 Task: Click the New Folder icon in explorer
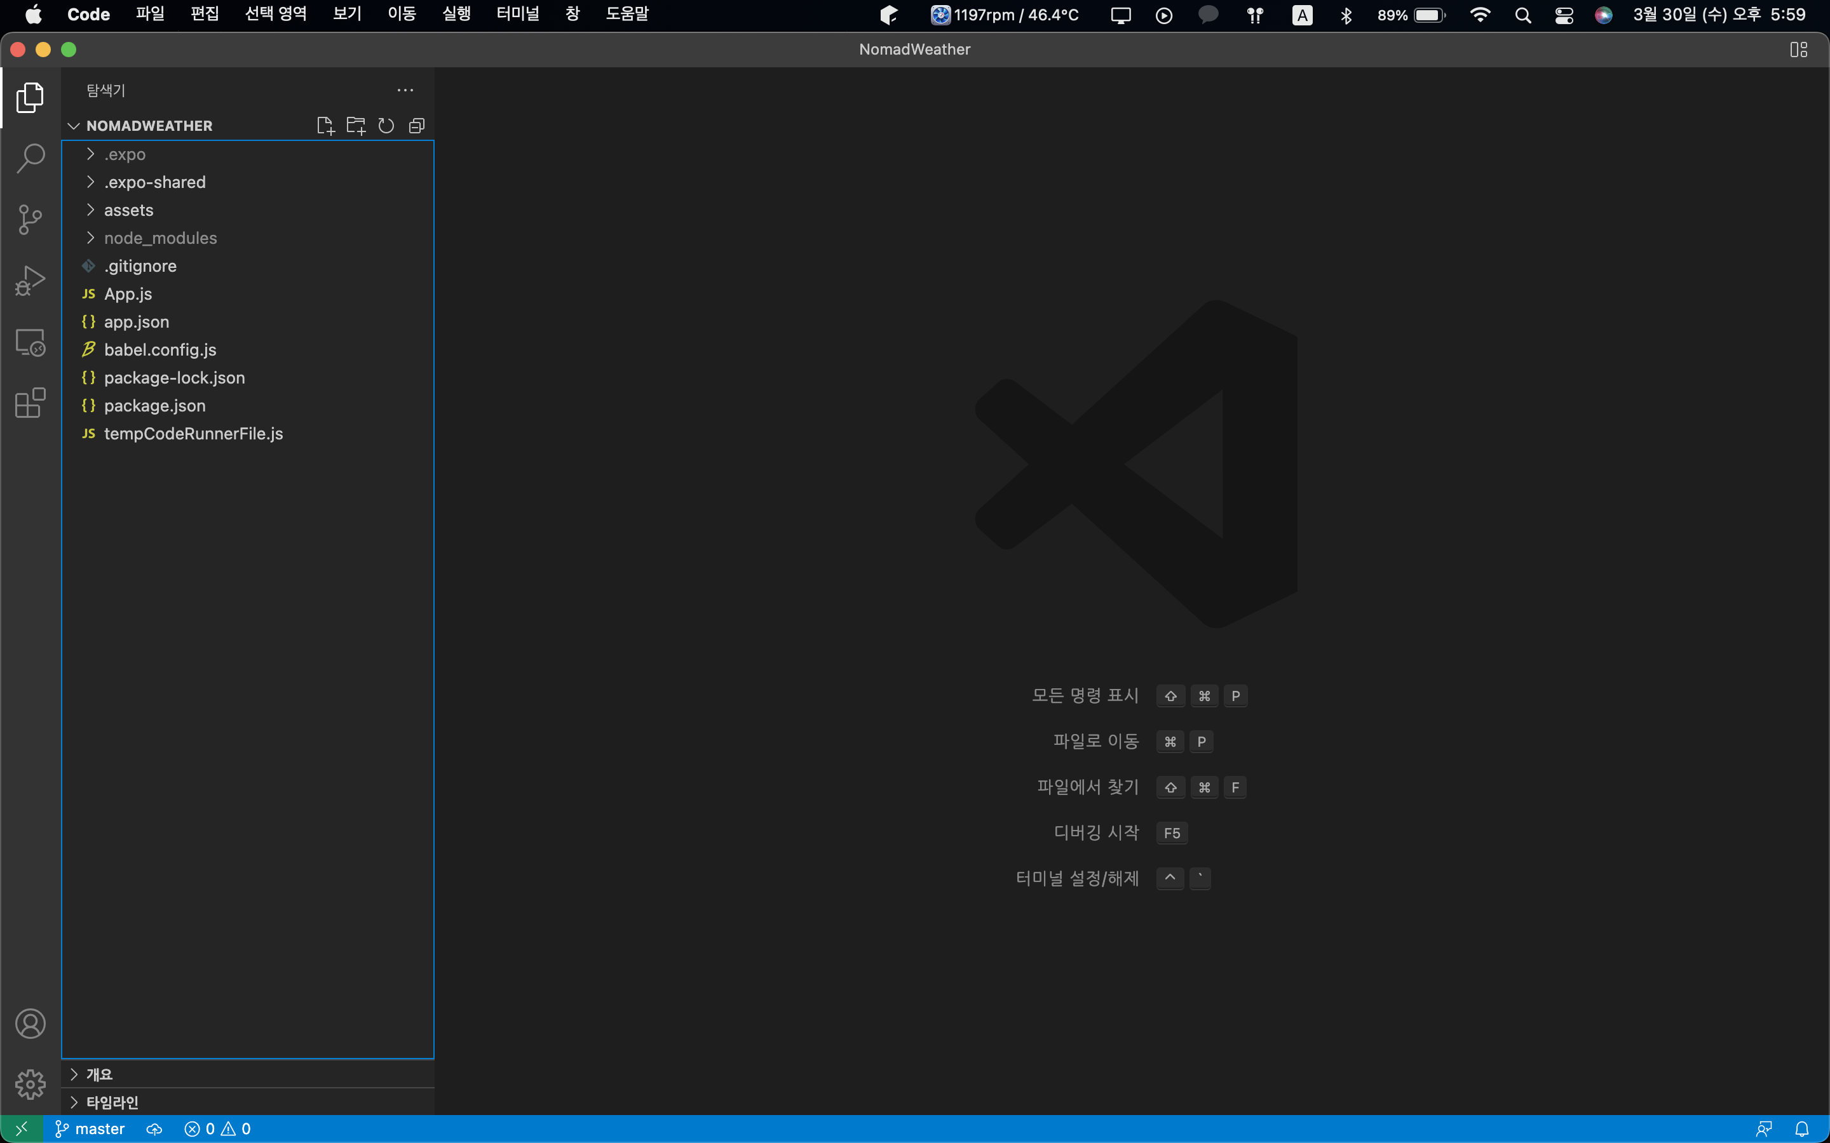click(x=355, y=126)
